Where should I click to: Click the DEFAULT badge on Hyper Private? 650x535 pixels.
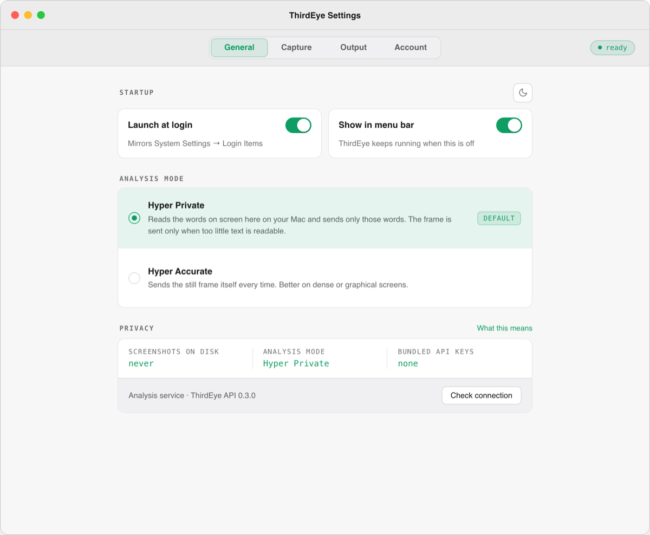(x=499, y=218)
